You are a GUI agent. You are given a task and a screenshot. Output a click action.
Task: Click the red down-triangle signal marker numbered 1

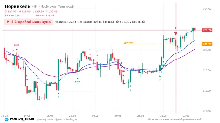(176, 34)
